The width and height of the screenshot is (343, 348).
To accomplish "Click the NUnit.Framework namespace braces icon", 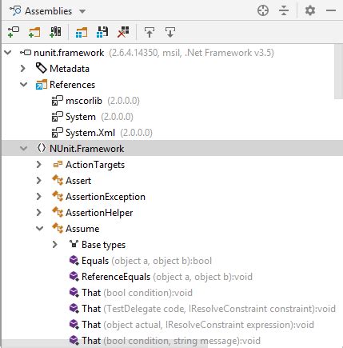I will pos(41,148).
